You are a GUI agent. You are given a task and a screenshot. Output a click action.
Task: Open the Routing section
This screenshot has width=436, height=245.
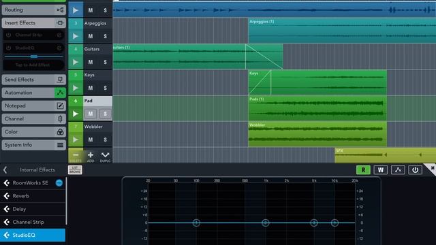(x=33, y=10)
